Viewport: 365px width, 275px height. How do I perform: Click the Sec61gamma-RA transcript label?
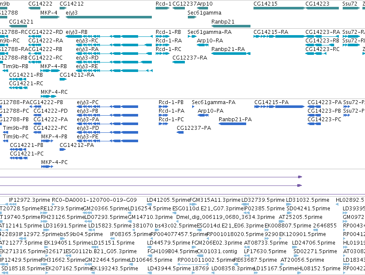click(x=209, y=32)
